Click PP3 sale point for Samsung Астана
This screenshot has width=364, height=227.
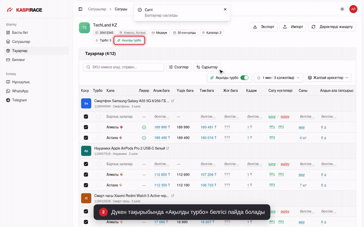pos(272,138)
